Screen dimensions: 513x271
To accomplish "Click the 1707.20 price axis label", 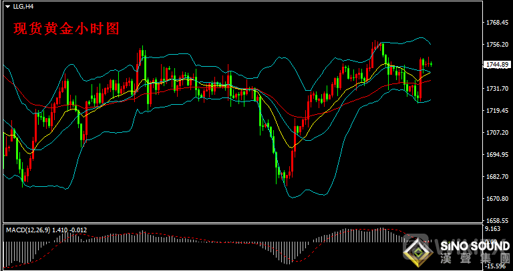I will coord(497,133).
